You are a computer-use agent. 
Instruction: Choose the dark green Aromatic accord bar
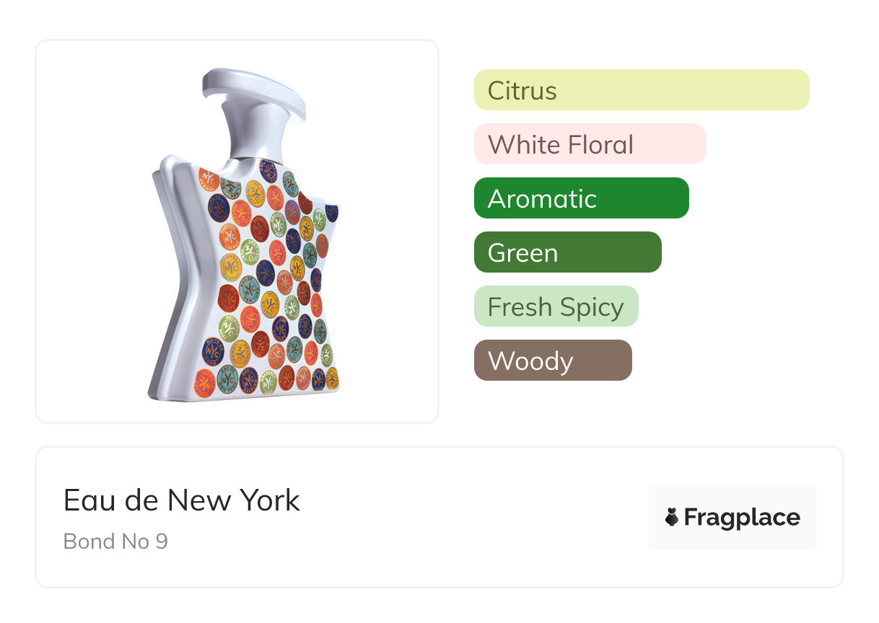581,198
